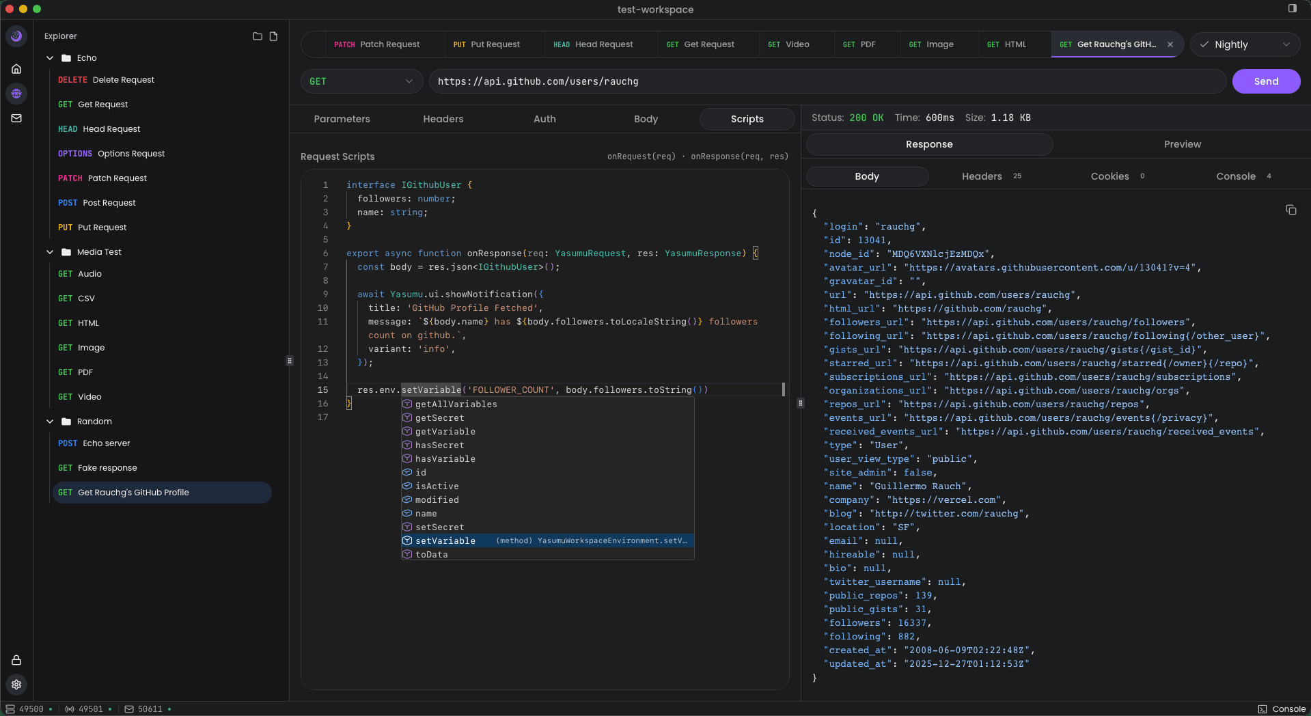Open the Console from the bottom status bar
Viewport: 1311px width, 716px height.
1283,709
